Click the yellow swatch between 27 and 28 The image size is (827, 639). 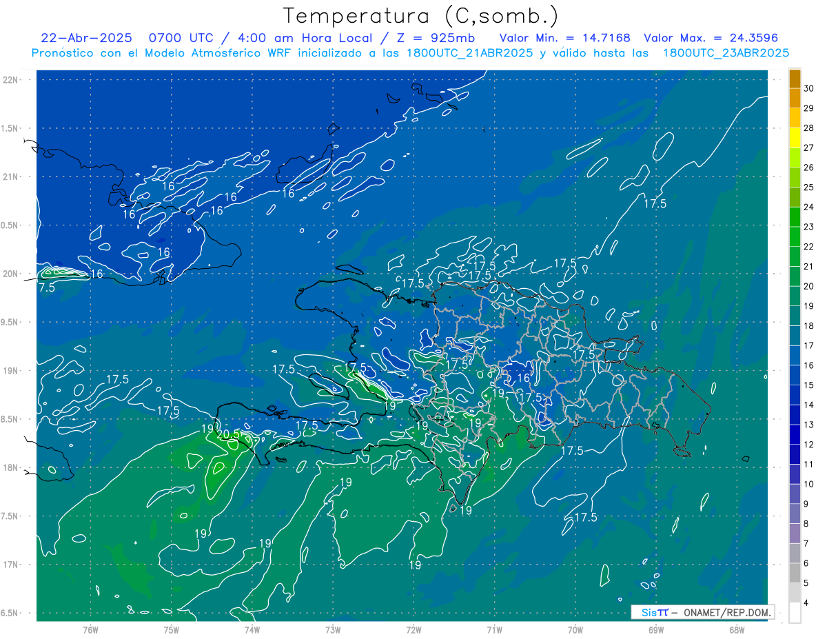point(795,137)
